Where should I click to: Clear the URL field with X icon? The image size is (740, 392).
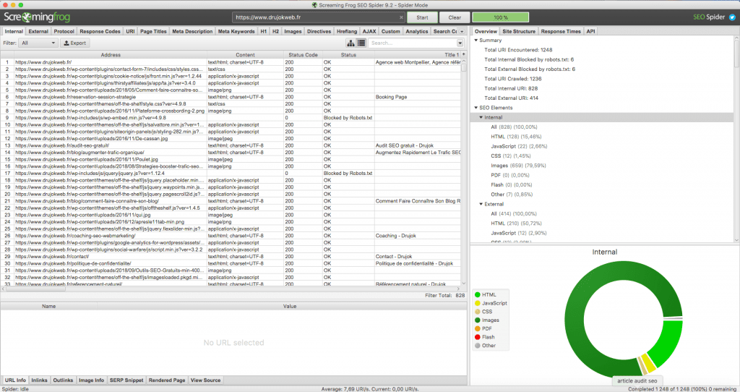pyautogui.click(x=401, y=17)
